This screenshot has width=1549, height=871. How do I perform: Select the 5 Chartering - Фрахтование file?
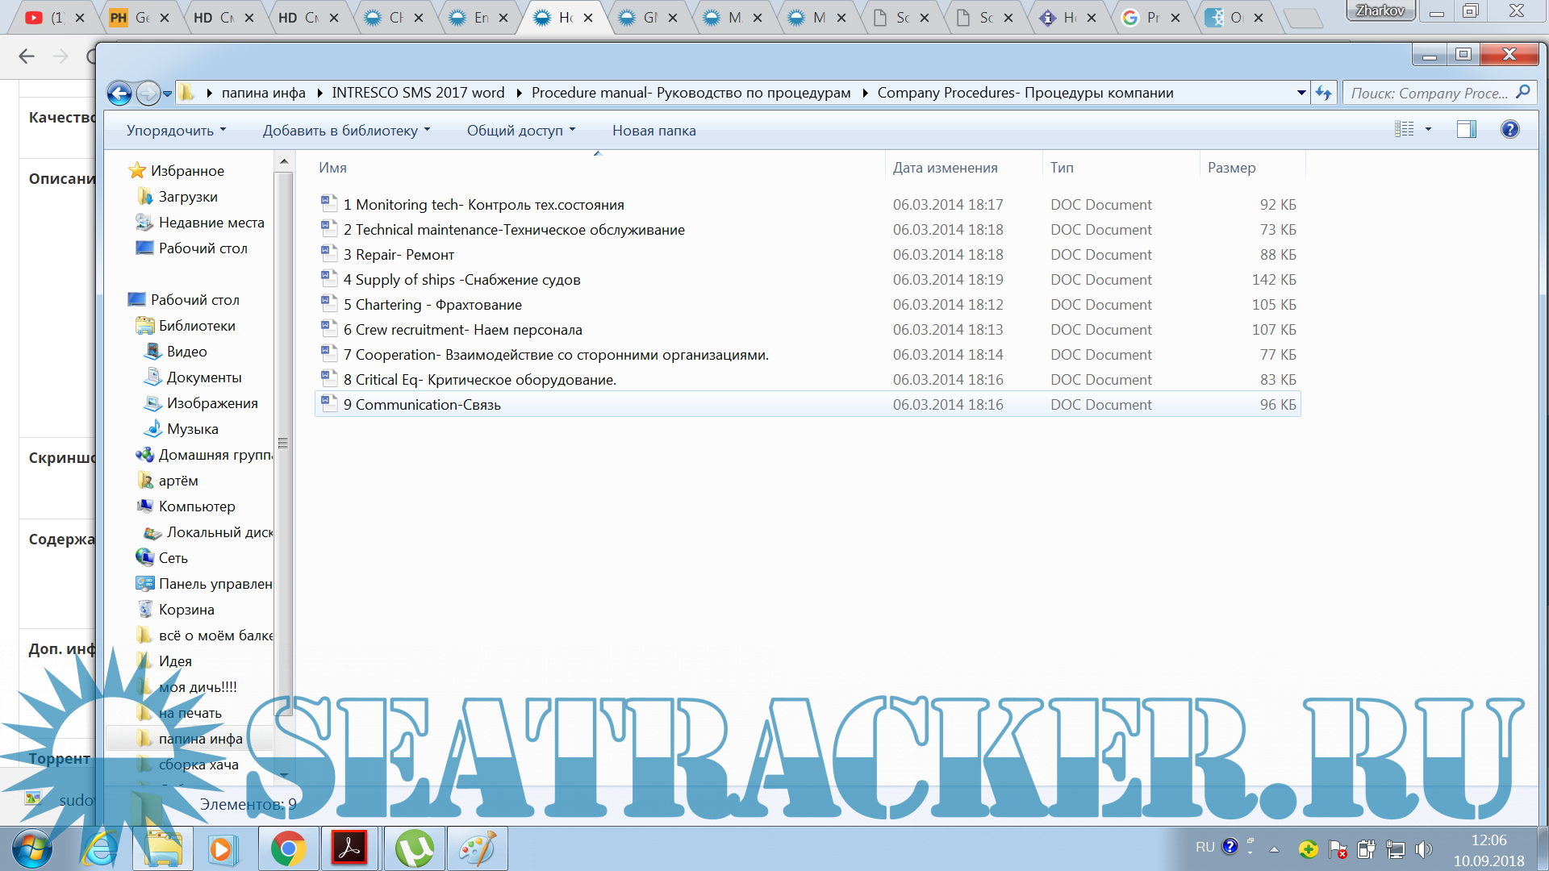tap(438, 305)
